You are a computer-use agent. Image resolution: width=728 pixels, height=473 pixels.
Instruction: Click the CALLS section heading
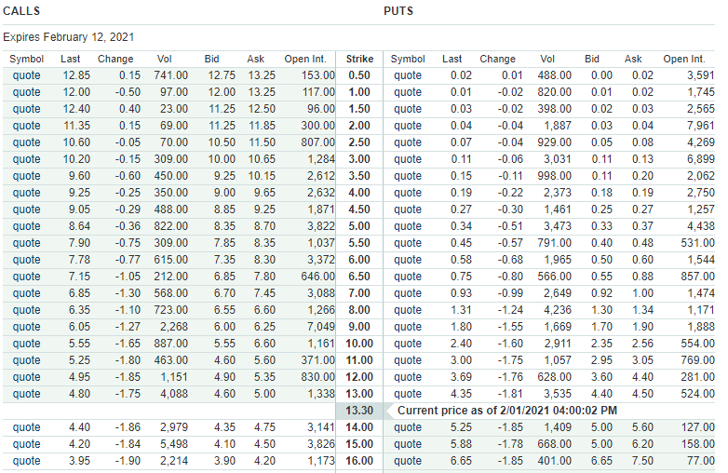(x=21, y=11)
